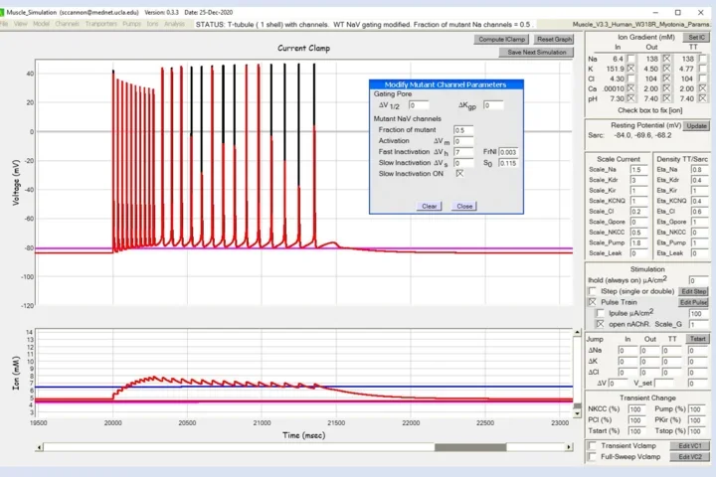
Task: Toggle the fix box for K In
Action: 630,69
